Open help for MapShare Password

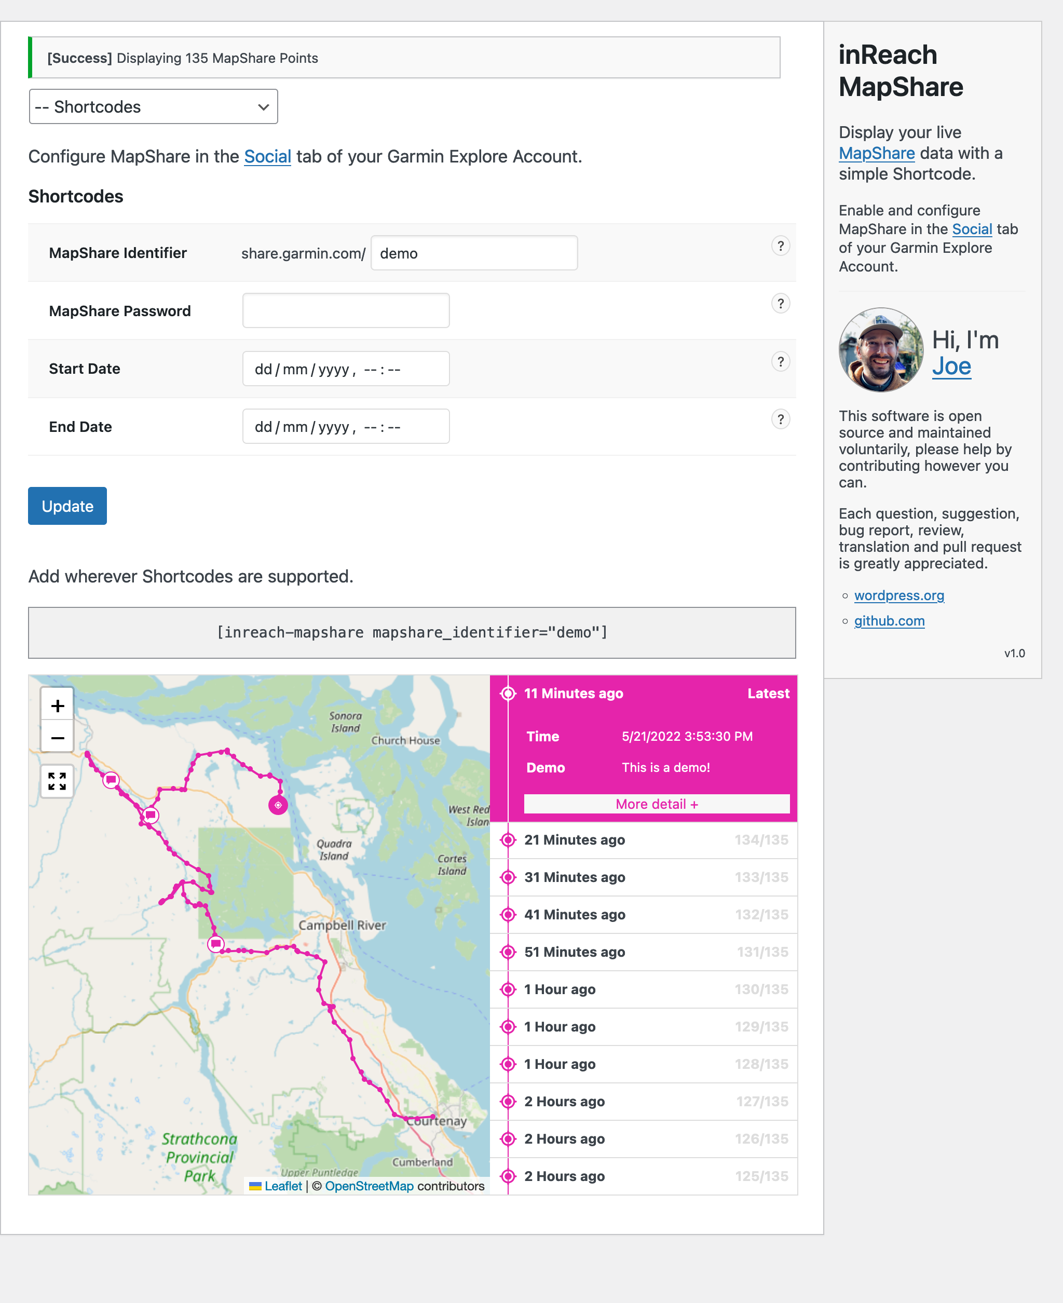click(x=780, y=304)
